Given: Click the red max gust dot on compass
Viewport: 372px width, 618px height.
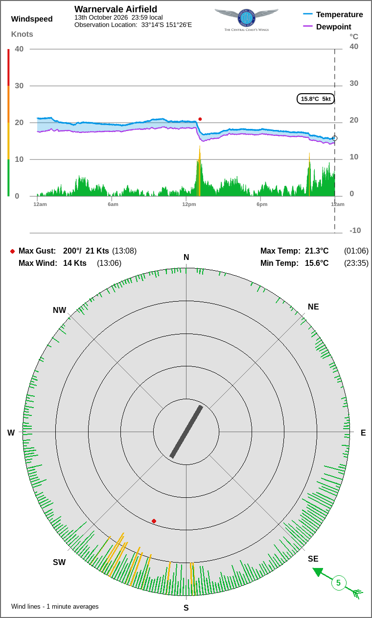Looking at the screenshot, I should pyautogui.click(x=154, y=521).
